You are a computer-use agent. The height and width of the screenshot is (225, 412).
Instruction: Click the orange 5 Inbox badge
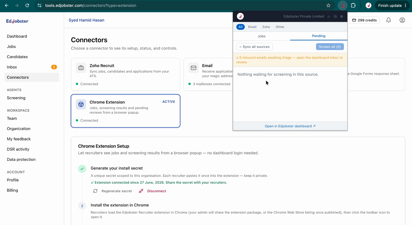click(x=54, y=67)
